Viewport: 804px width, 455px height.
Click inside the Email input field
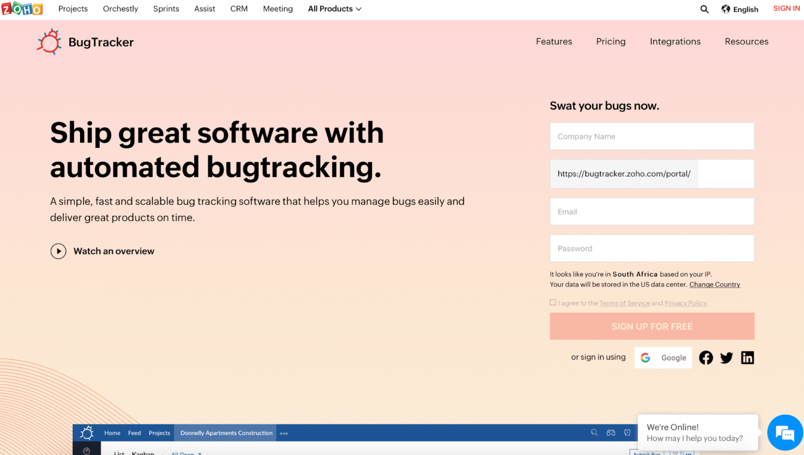click(652, 212)
